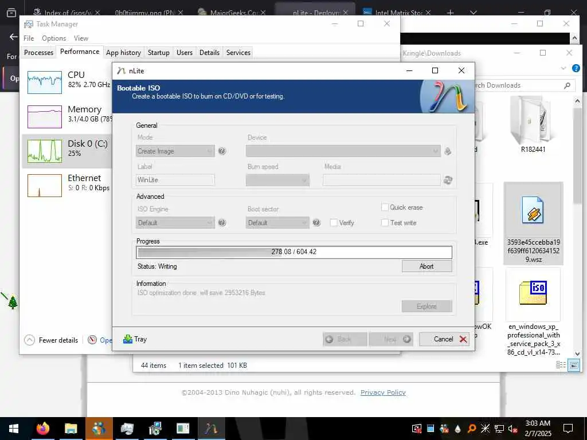587x440 pixels.
Task: Click the nLite Cancel button
Action: (x=444, y=339)
